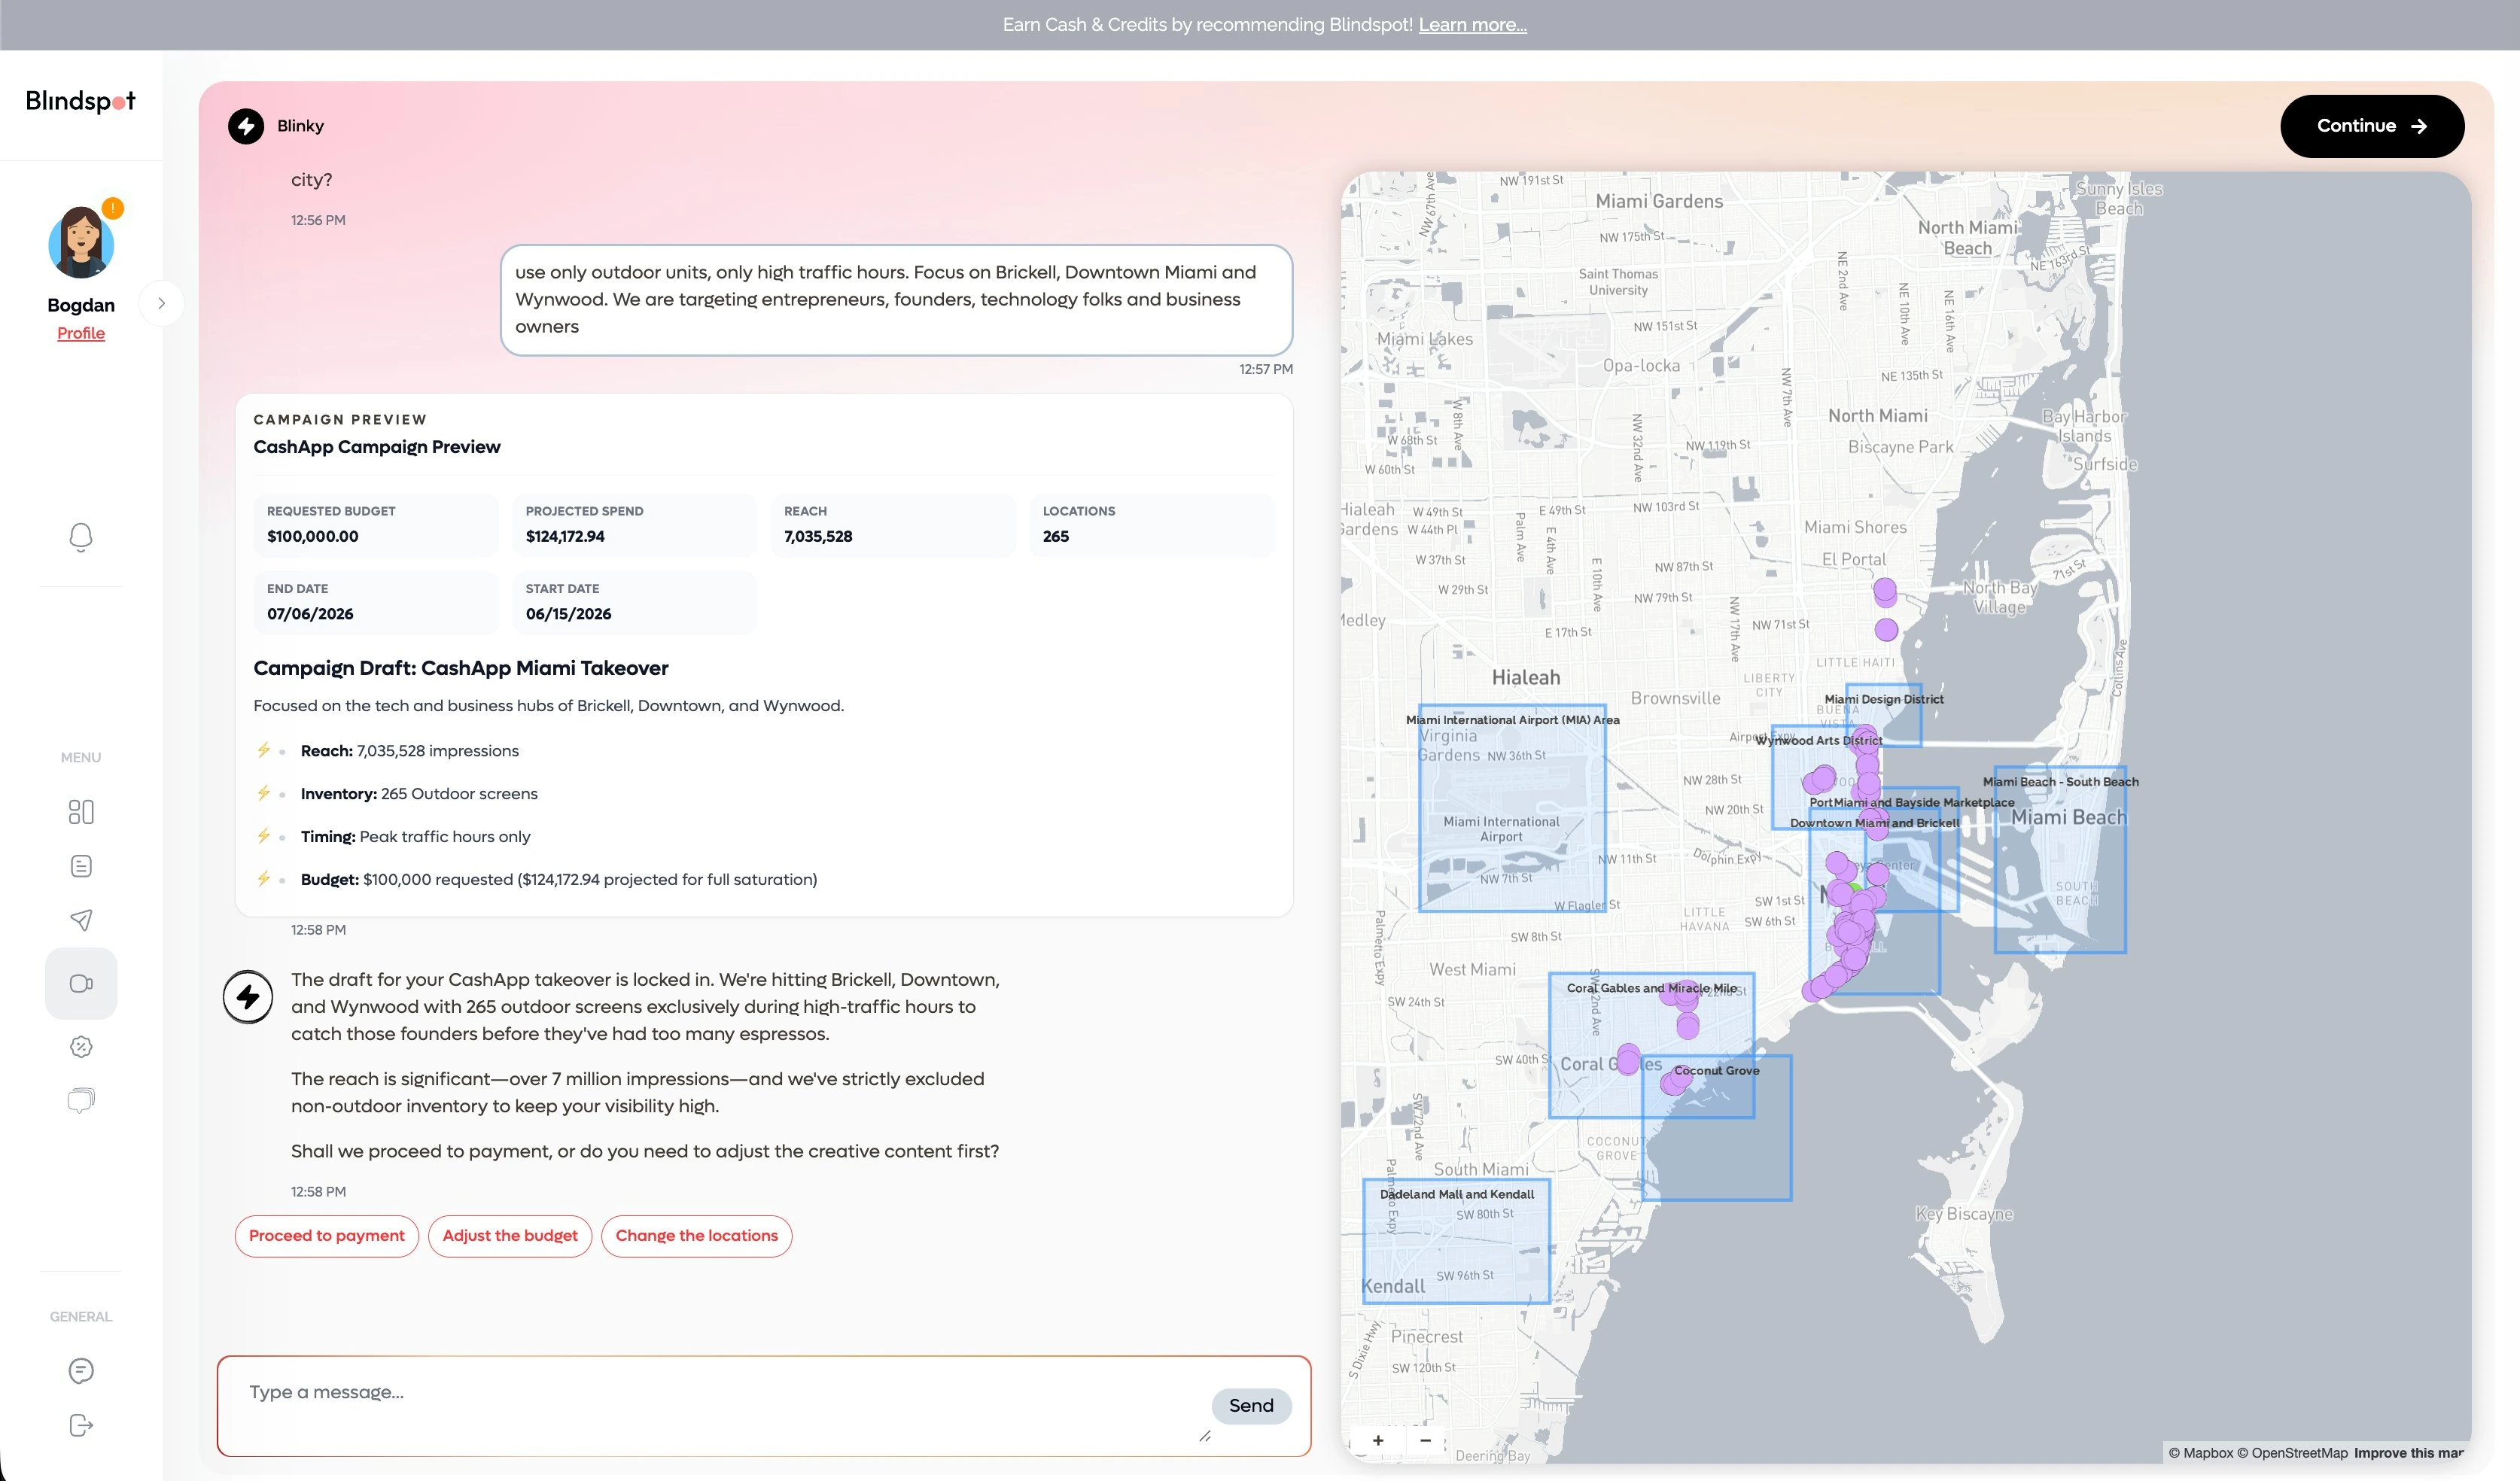
Task: Click the Inventory: 265 Outdoor screens line
Action: [419, 794]
